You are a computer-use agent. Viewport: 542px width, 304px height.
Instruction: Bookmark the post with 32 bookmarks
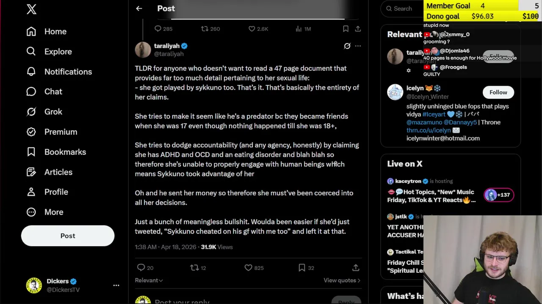302,268
